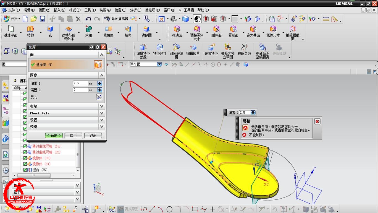Click the 移动面 move face tool
Image resolution: width=378 pixels, height=213 pixels.
point(177,32)
